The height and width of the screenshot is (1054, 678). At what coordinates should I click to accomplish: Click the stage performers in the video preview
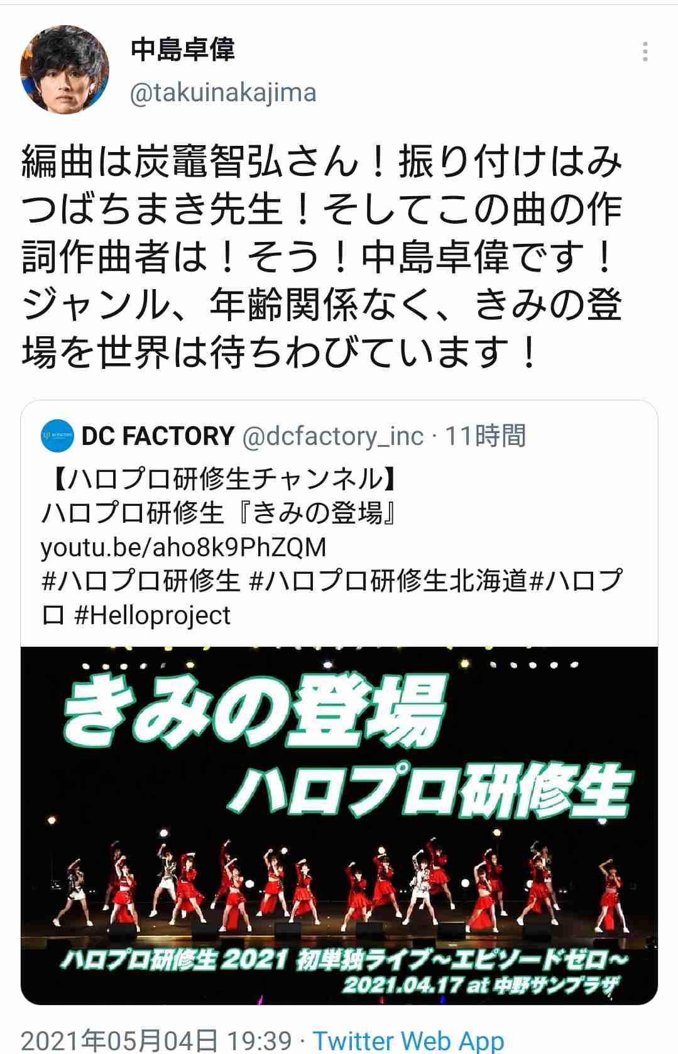coord(339,880)
